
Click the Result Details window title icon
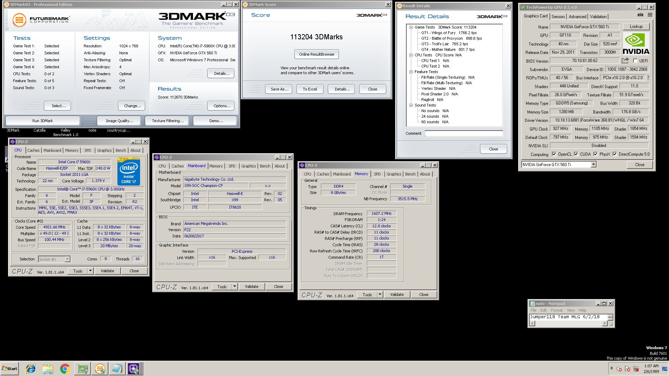399,6
